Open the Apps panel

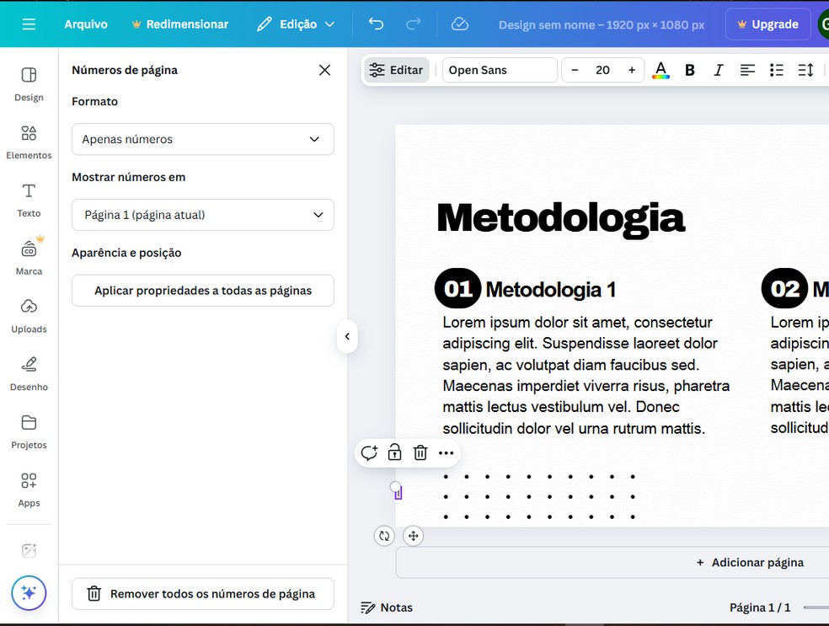pos(29,490)
